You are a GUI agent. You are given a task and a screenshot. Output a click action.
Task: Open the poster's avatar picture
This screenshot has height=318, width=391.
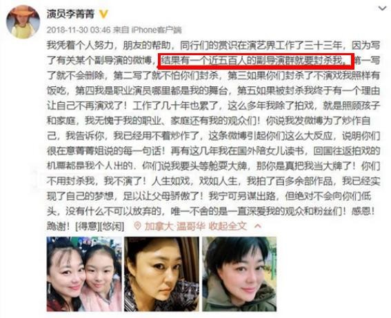pos(23,22)
